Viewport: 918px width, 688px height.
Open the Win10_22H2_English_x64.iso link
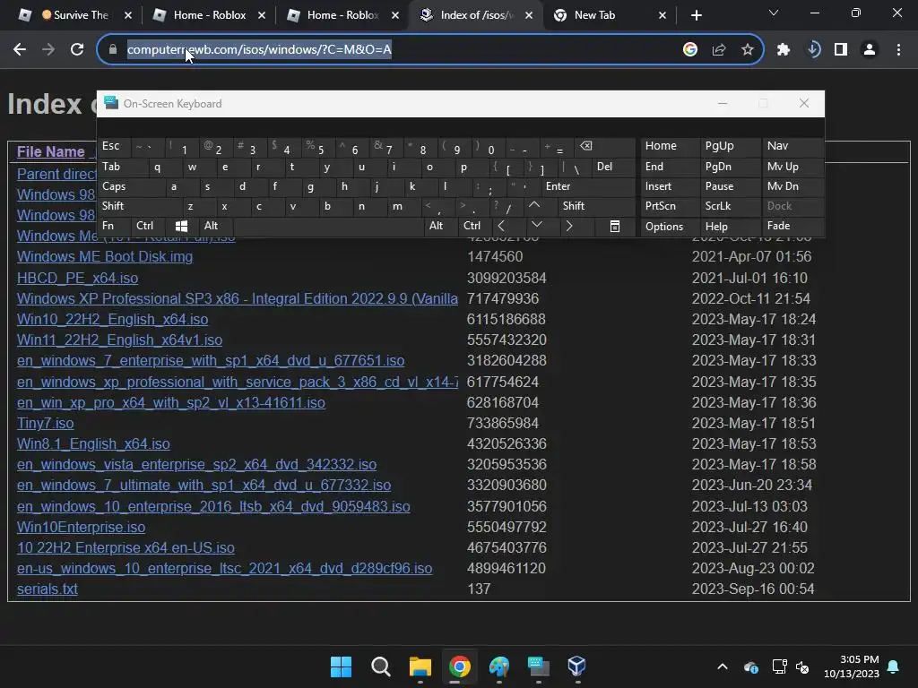point(112,320)
